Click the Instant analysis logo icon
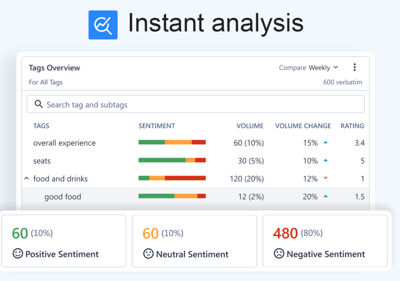This screenshot has height=281, width=400. 103,24
